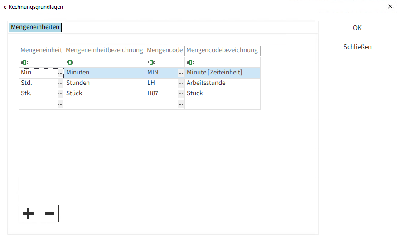Close the e-Rechnungsgrundlagen dialog window
This screenshot has height=241, width=397.
[390, 6]
